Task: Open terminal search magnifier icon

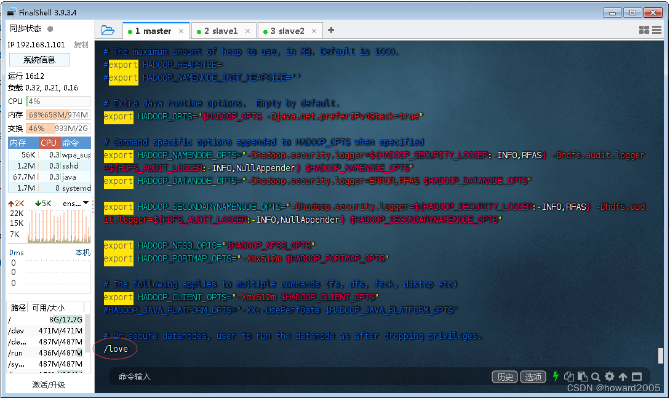Action: click(x=596, y=376)
